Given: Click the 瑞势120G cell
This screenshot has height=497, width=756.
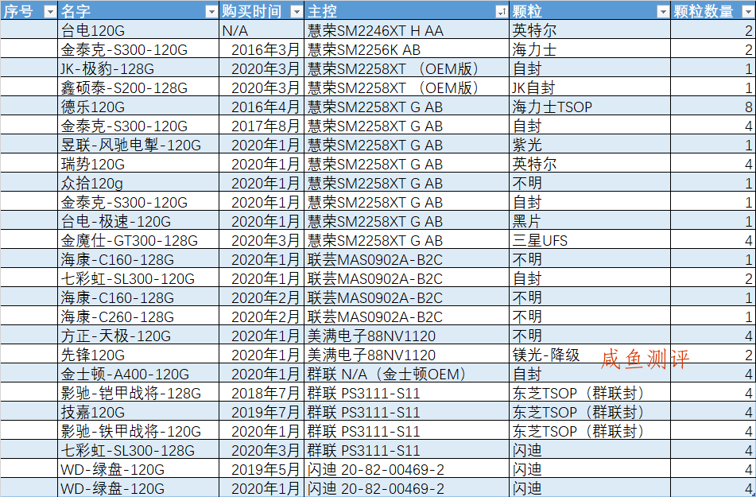Looking at the screenshot, I should tap(138, 164).
